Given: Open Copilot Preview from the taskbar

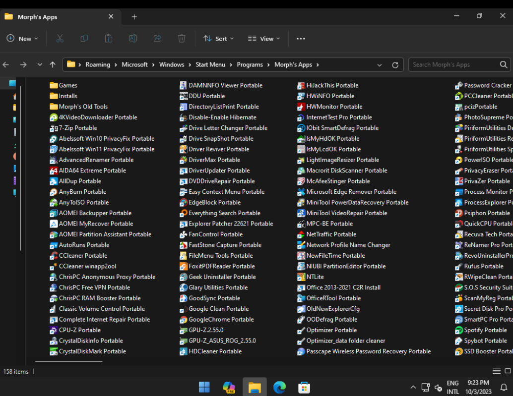Looking at the screenshot, I should 229,387.
